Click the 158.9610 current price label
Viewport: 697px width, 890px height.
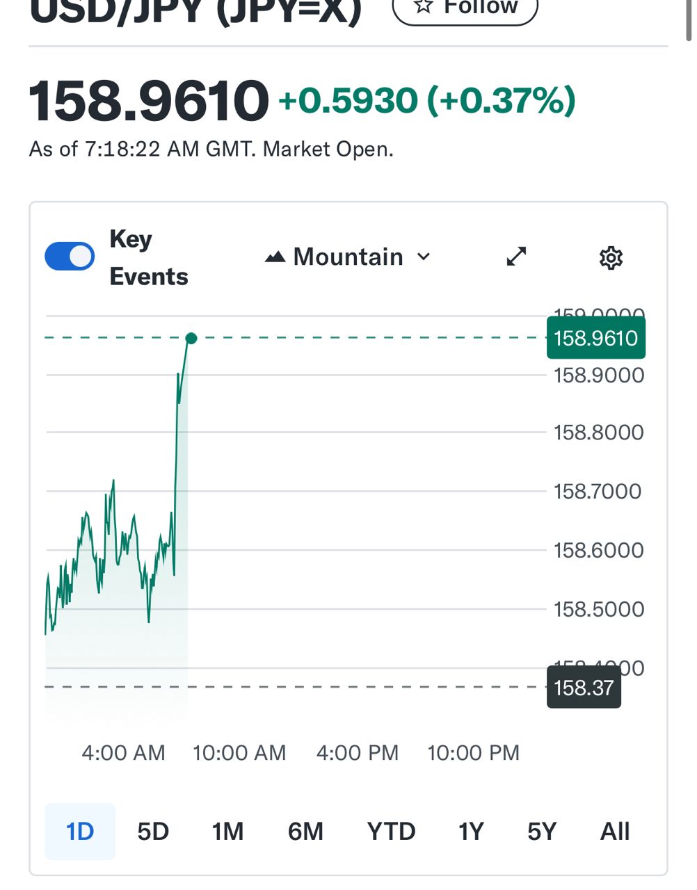coord(595,339)
